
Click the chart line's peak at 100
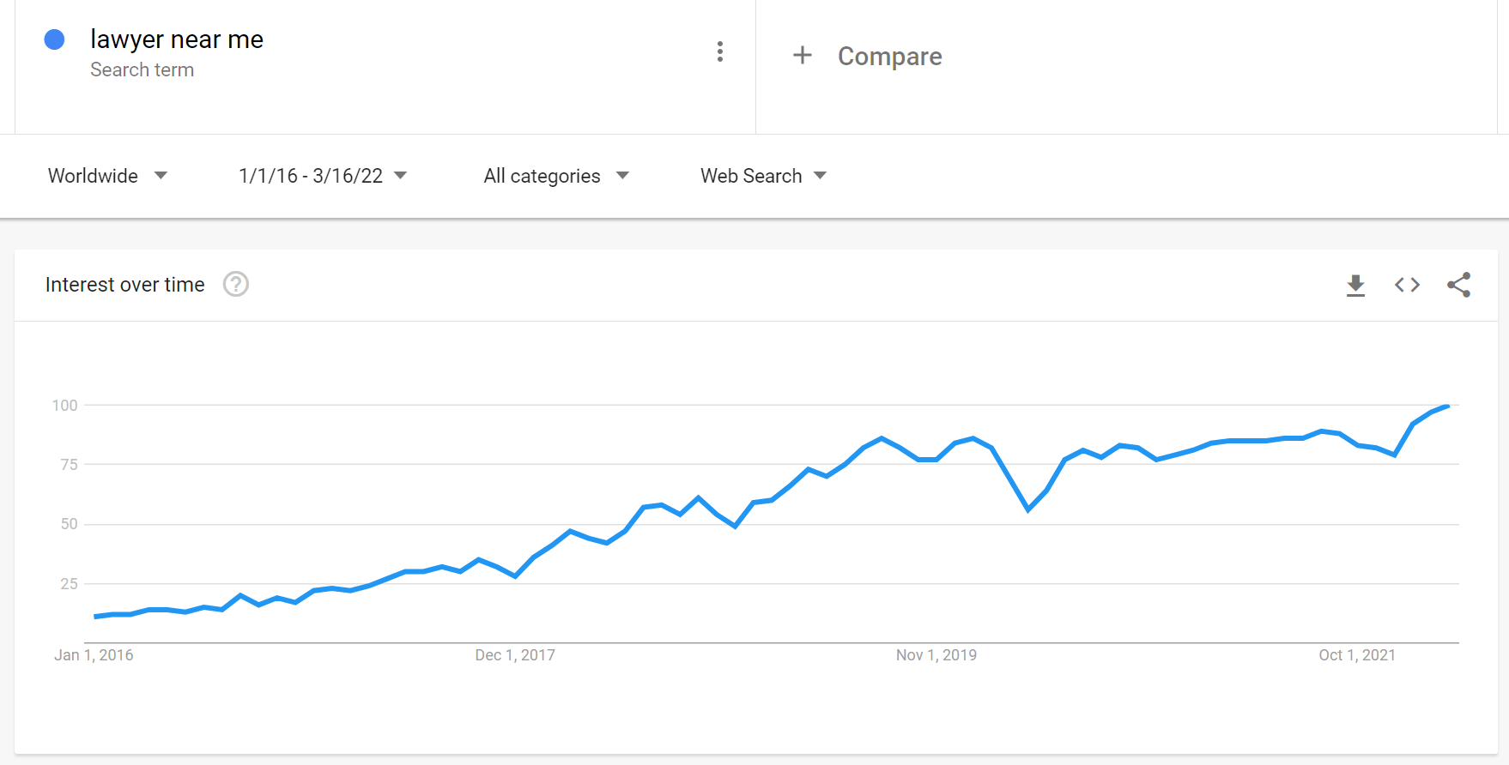pos(1448,406)
